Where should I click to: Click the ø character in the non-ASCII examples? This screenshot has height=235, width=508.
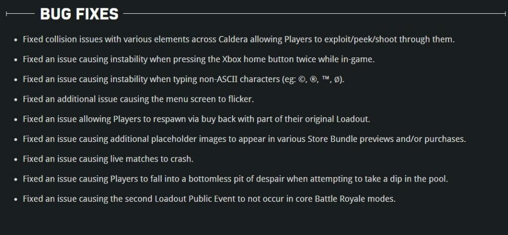tap(336, 80)
